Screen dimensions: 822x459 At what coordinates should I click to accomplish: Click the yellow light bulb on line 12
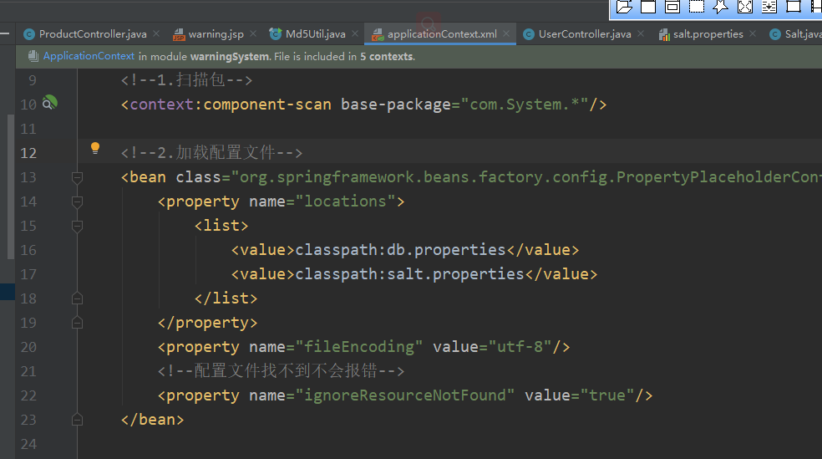tap(95, 148)
